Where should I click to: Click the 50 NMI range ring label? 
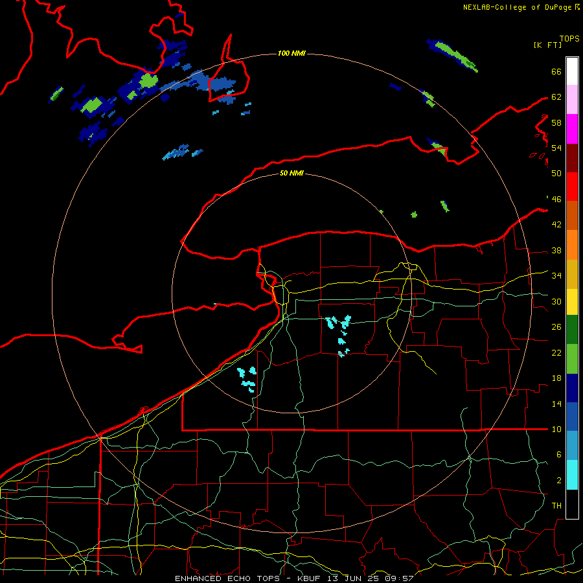click(291, 173)
